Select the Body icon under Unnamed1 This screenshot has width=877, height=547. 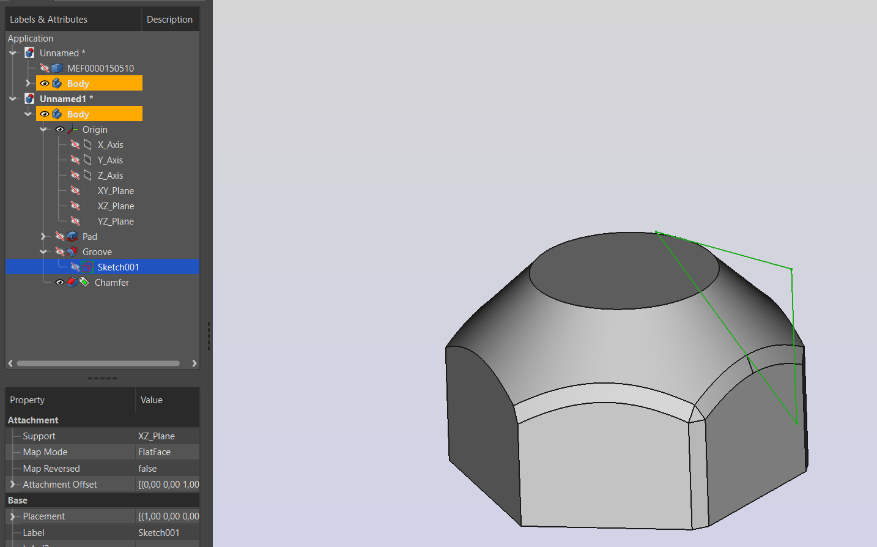point(56,113)
